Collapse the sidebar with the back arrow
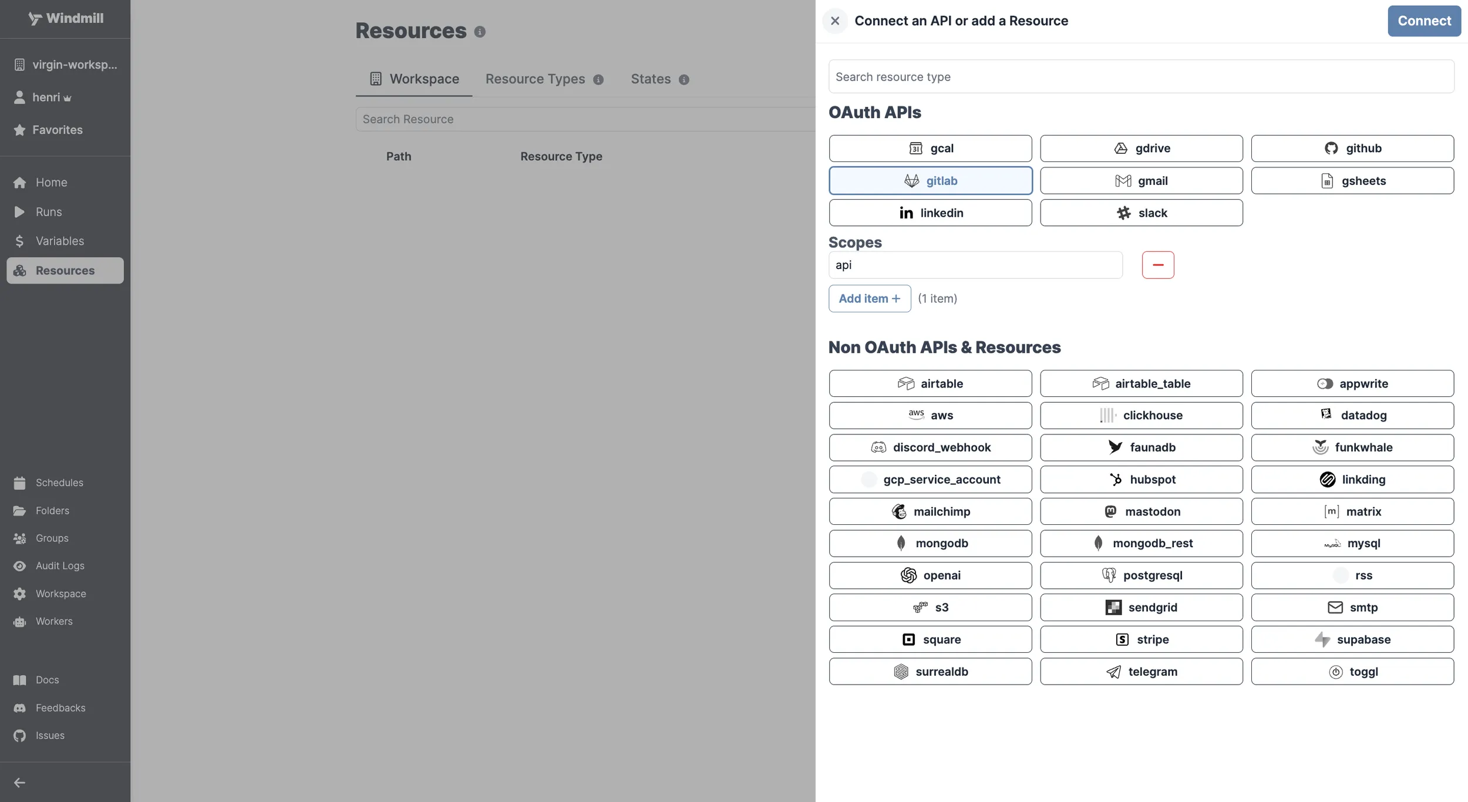The width and height of the screenshot is (1468, 802). tap(19, 782)
